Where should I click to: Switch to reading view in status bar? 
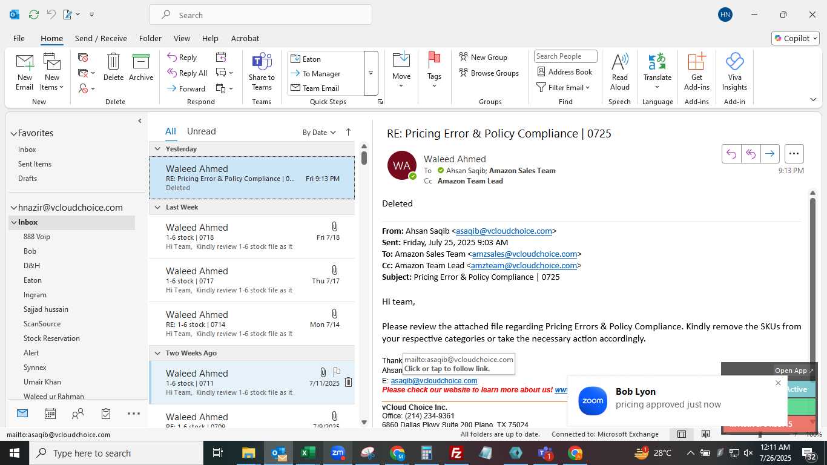[x=705, y=434]
